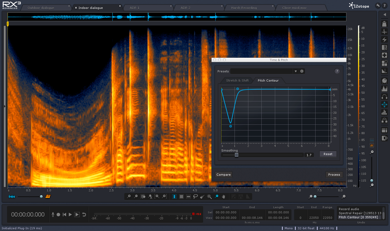Click the headphones icon in module sidebar
This screenshot has height=231, width=390.
click(x=384, y=97)
